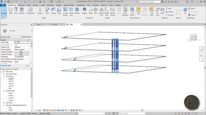Select the Roof tool
The width and height of the screenshot is (206, 115).
point(47,11)
